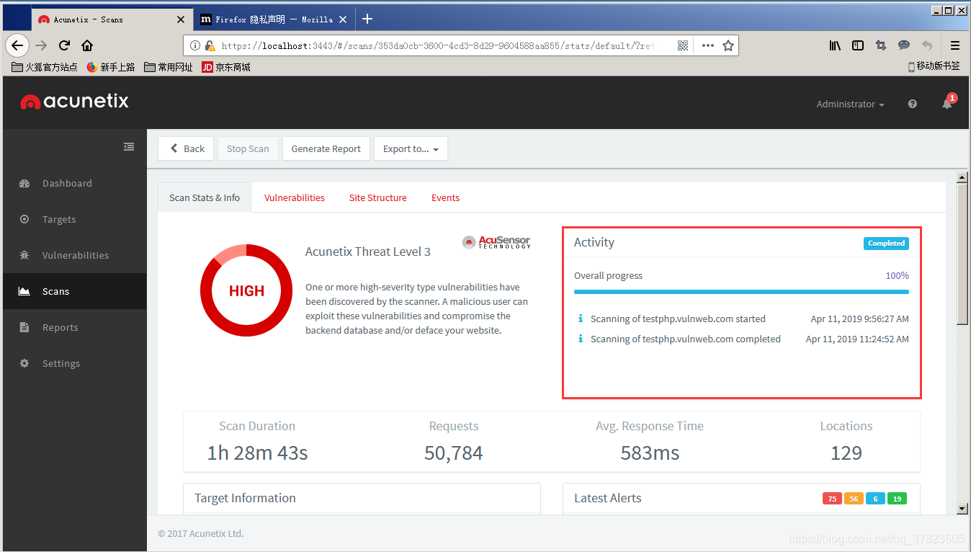Open the 京东商城 bookmark
The height and width of the screenshot is (552, 971).
(x=226, y=67)
